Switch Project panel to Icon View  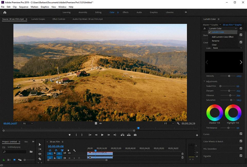coord(14,160)
